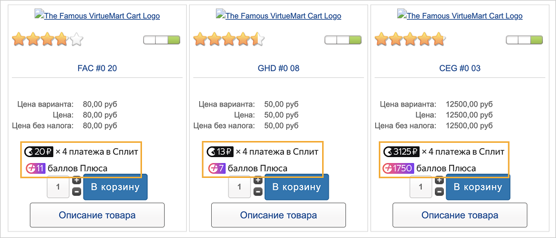Viewport: 556px width, 238px height.
Task: Click the Split badge showing 13₽
Action: pos(220,152)
